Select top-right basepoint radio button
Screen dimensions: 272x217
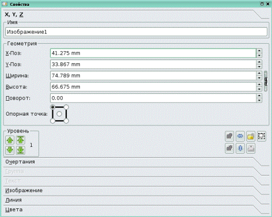[66, 107]
